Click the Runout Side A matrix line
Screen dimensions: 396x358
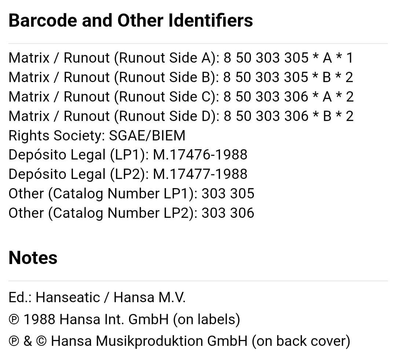pyautogui.click(x=180, y=58)
